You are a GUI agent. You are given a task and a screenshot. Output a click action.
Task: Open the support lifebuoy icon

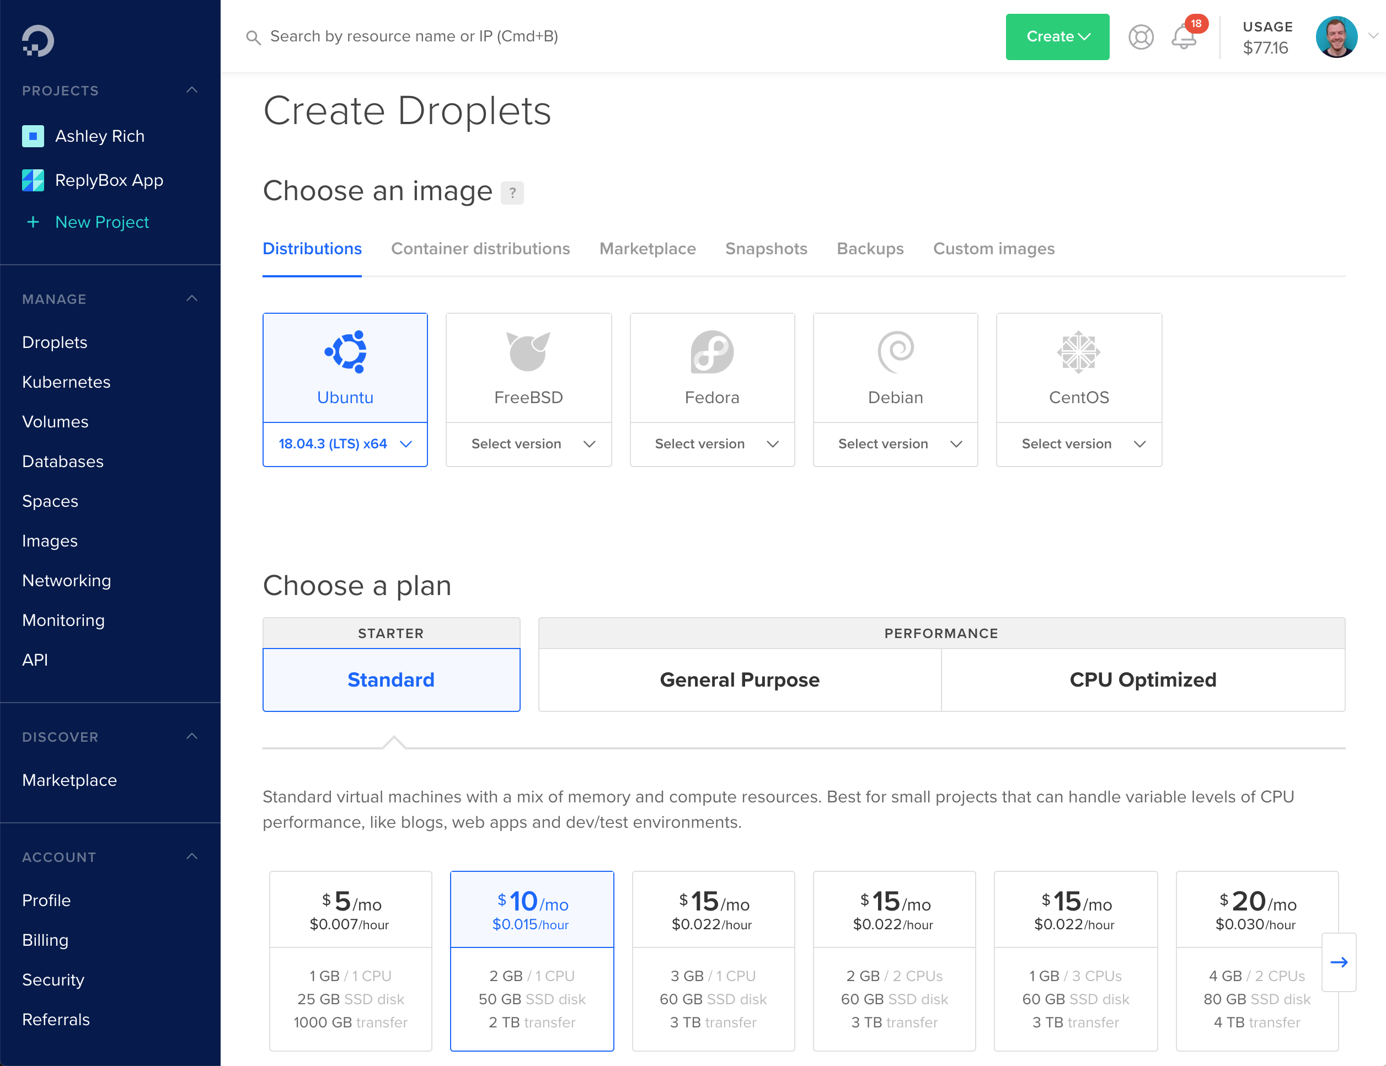1141,37
